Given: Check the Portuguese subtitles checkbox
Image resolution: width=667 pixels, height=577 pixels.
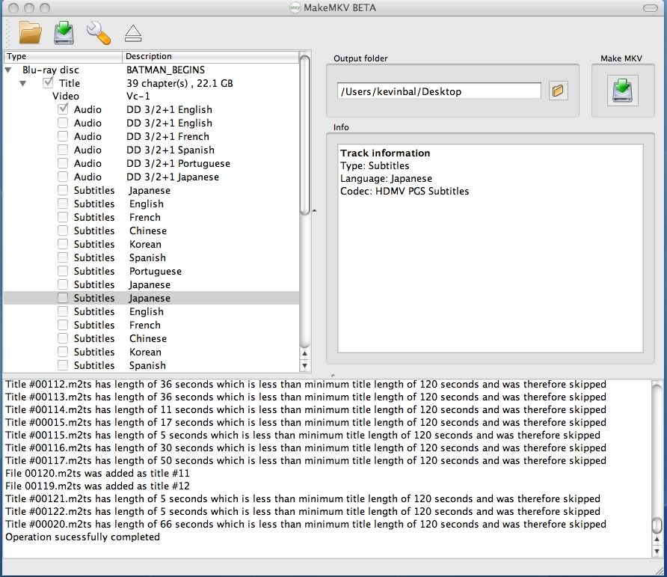Looking at the screenshot, I should [63, 271].
